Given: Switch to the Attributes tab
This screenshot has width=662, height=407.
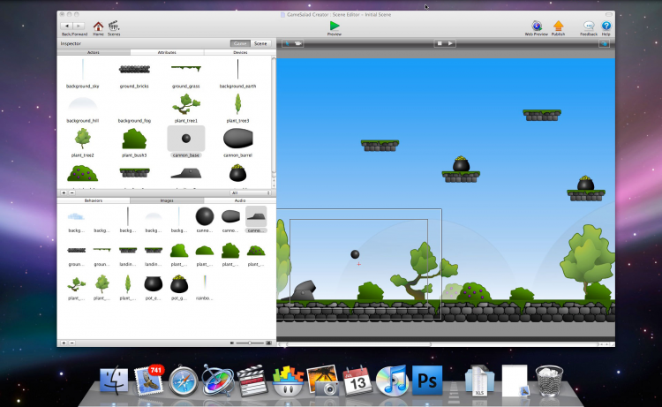Looking at the screenshot, I should click(167, 52).
